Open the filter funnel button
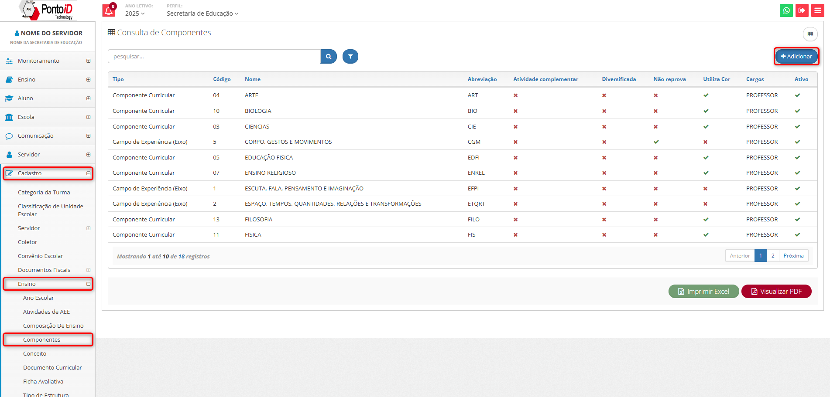 coord(350,56)
